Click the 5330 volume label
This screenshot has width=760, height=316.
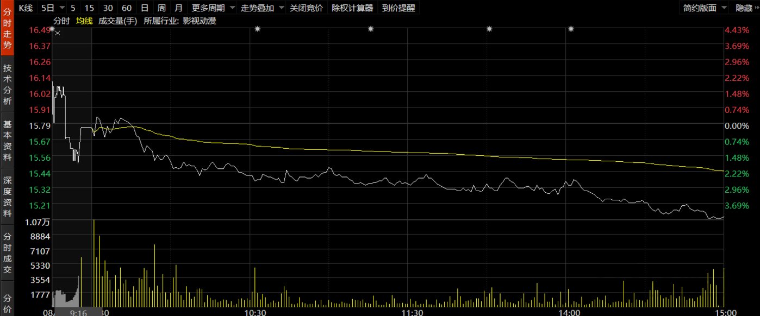point(40,266)
